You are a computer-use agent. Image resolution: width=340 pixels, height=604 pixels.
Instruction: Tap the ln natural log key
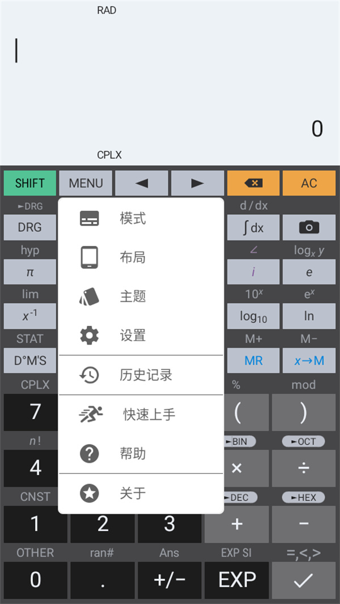[309, 316]
